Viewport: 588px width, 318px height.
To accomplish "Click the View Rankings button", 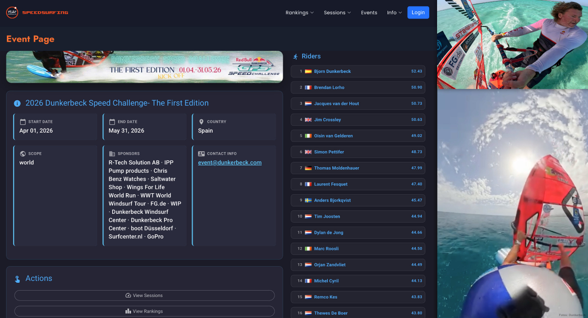I will tap(145, 311).
